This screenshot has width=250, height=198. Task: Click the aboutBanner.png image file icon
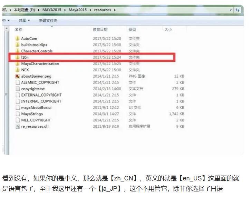[x=17, y=76]
